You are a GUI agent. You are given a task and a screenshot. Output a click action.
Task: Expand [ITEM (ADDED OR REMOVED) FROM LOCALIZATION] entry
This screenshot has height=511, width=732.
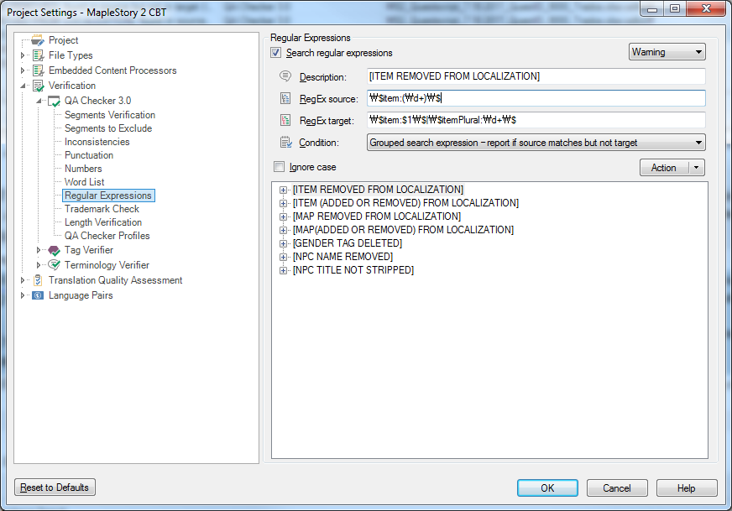[x=283, y=203]
